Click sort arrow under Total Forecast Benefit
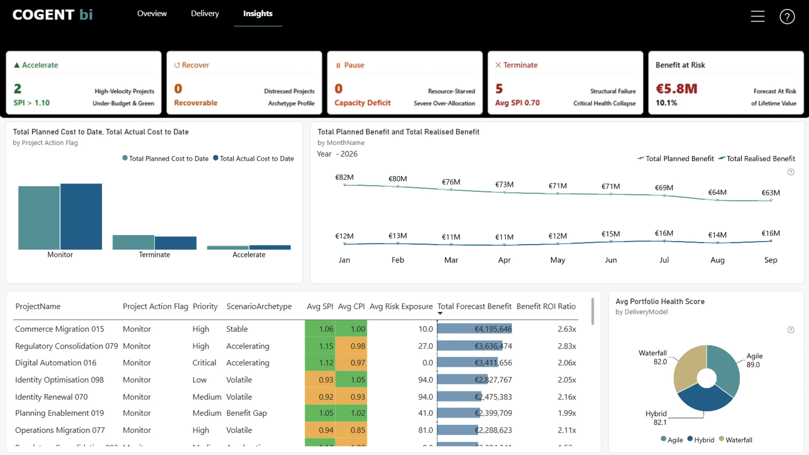Screen dimensions: 809x455 click(x=440, y=313)
